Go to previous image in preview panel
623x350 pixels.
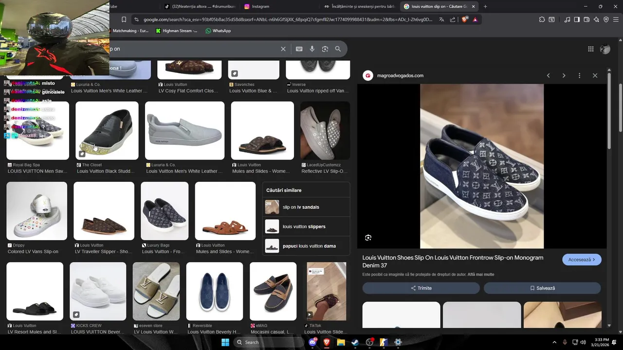548,75
